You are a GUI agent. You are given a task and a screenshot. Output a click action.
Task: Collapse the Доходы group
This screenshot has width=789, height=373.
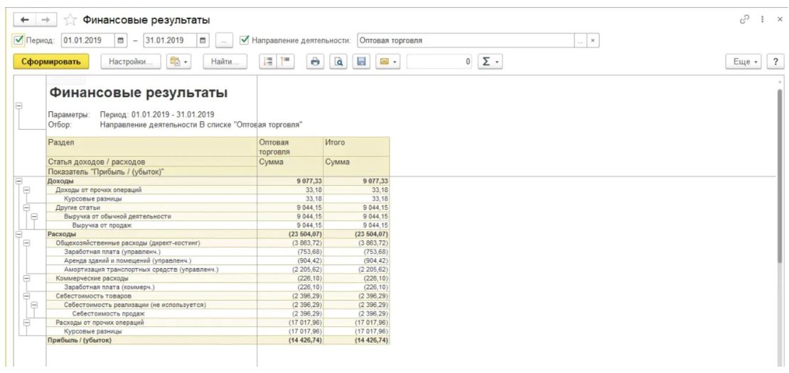coord(17,182)
